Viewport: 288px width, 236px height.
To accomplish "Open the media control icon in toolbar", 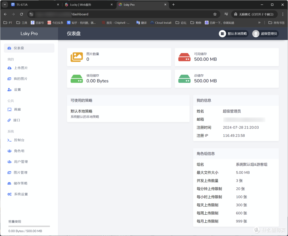I will coord(226,14).
